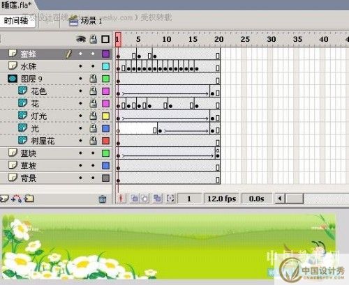Click frame 5 on the timeline ruler

[138, 39]
